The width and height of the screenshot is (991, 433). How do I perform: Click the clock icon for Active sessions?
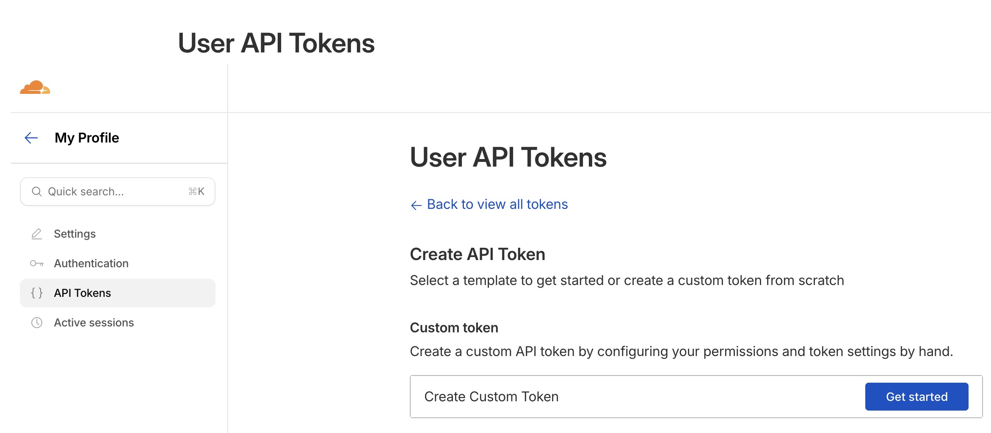tap(37, 323)
